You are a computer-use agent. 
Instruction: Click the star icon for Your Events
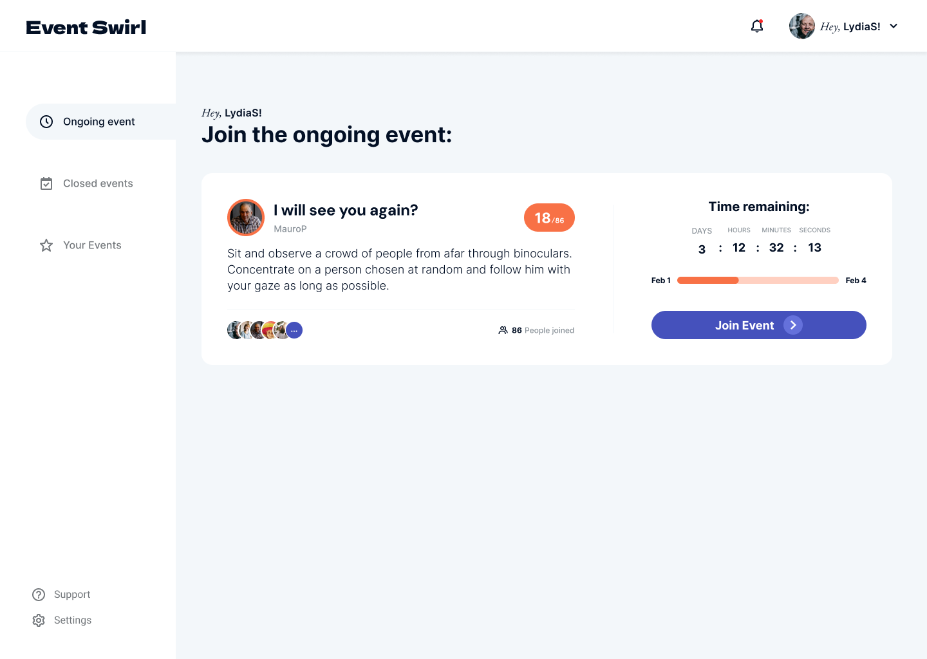[46, 245]
